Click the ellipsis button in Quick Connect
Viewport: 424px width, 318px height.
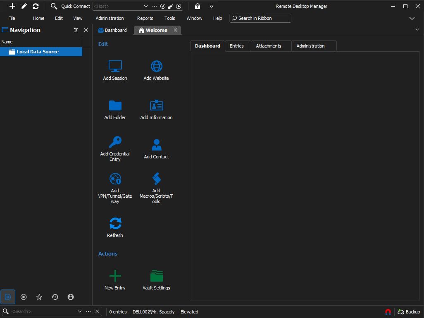pos(155,6)
